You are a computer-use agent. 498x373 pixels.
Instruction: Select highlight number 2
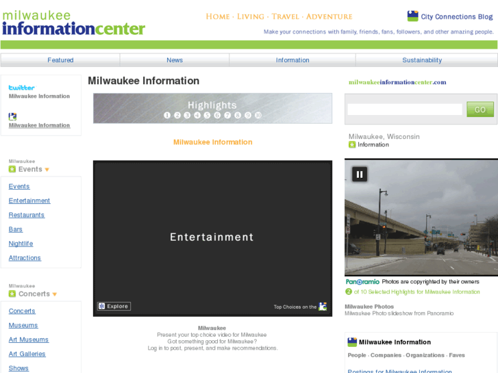click(177, 115)
